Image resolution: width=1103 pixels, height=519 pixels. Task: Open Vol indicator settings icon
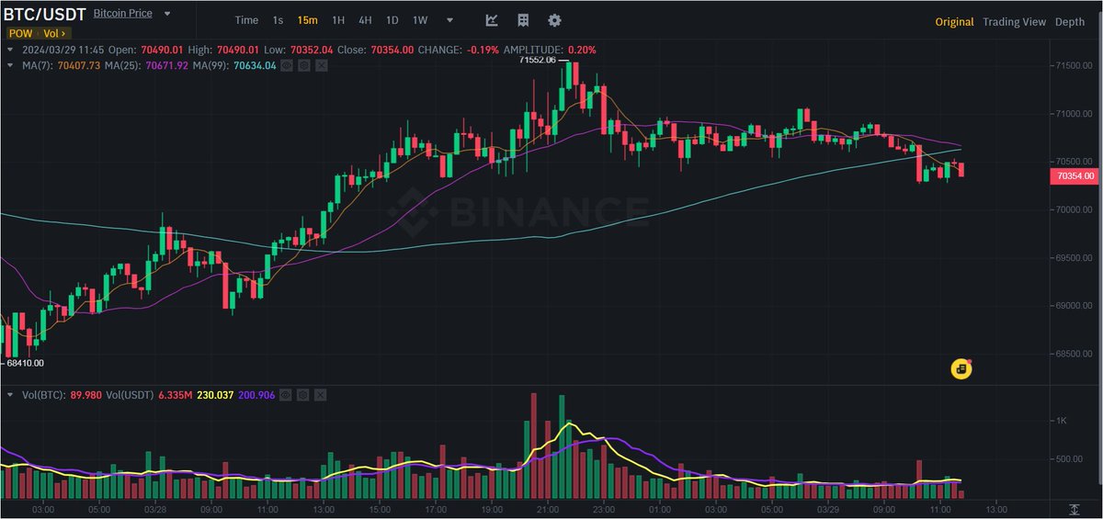tap(303, 394)
